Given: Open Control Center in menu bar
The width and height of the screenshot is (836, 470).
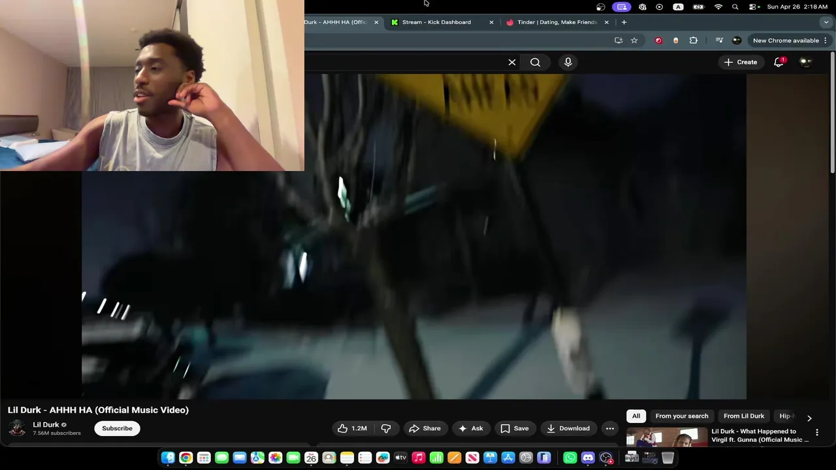Looking at the screenshot, I should tap(754, 7).
